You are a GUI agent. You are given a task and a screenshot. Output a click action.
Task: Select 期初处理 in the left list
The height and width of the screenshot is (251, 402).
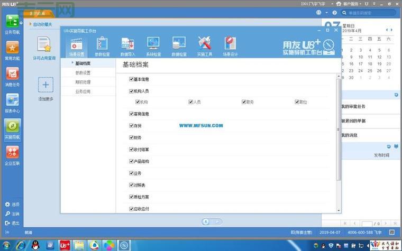point(83,82)
